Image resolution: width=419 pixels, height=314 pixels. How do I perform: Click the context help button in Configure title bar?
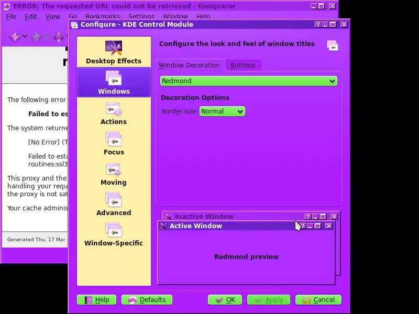click(317, 25)
